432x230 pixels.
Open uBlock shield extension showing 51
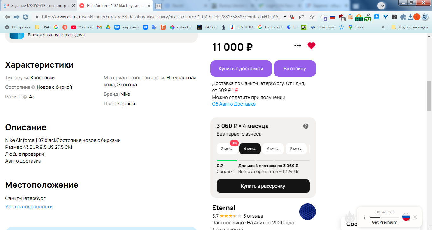pos(342,17)
